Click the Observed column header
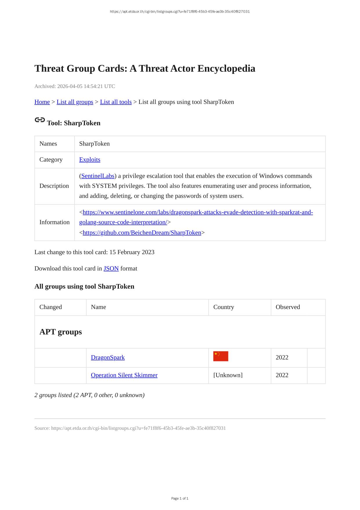The width and height of the screenshot is (360, 510). pos(288,307)
